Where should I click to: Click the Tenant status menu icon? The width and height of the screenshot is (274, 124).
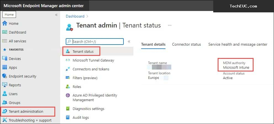point(68,51)
